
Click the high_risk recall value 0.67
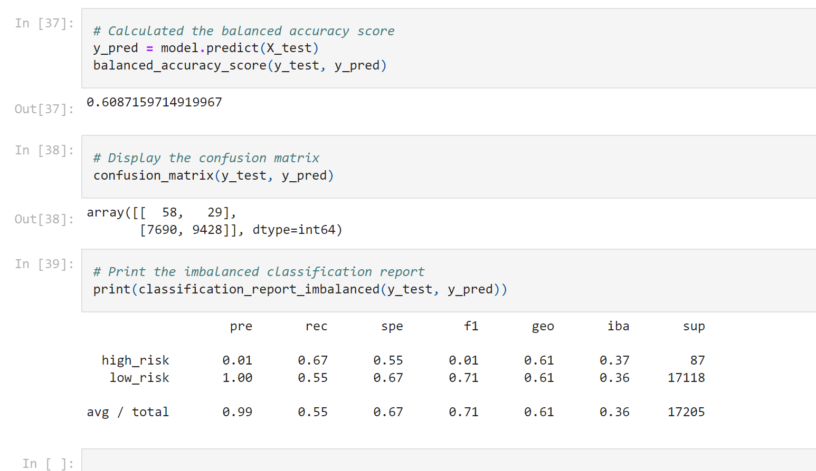pos(313,360)
